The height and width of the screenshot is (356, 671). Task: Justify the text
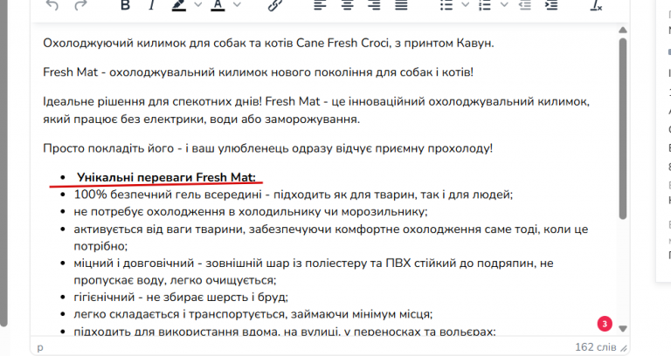401,4
